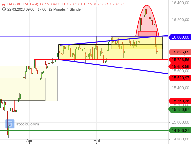
Task: Click the DAX (XETRA, Last) title
Action: [x=23, y=4]
